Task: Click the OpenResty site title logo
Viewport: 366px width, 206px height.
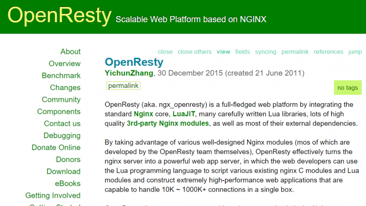Action: click(59, 16)
